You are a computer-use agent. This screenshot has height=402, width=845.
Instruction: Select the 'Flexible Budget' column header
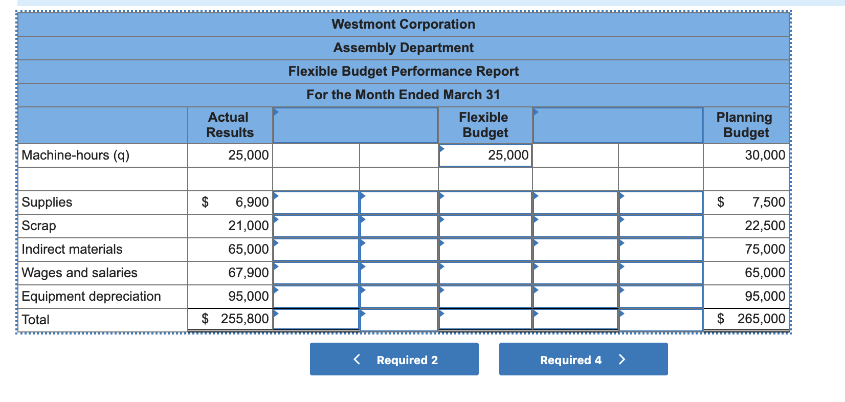(484, 125)
